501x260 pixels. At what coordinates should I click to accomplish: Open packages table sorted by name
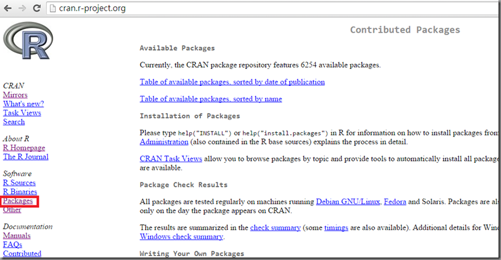pos(210,99)
